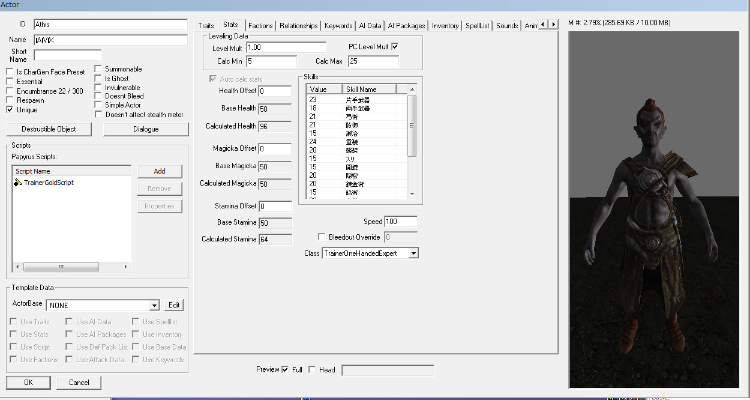Select the 両手武器 skill row

357,109
